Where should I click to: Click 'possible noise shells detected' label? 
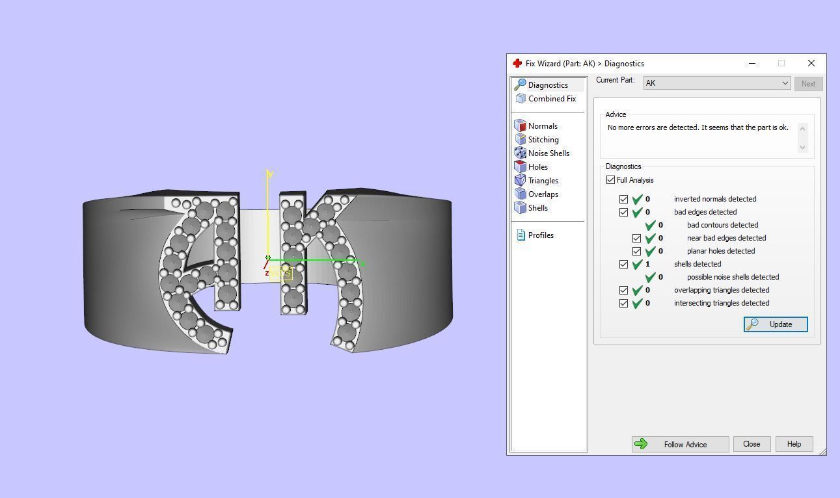point(733,277)
